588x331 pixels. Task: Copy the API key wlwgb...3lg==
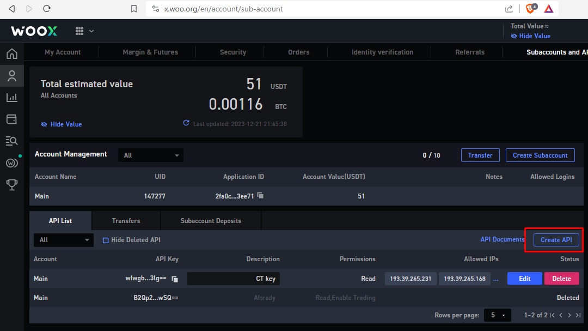click(x=175, y=279)
